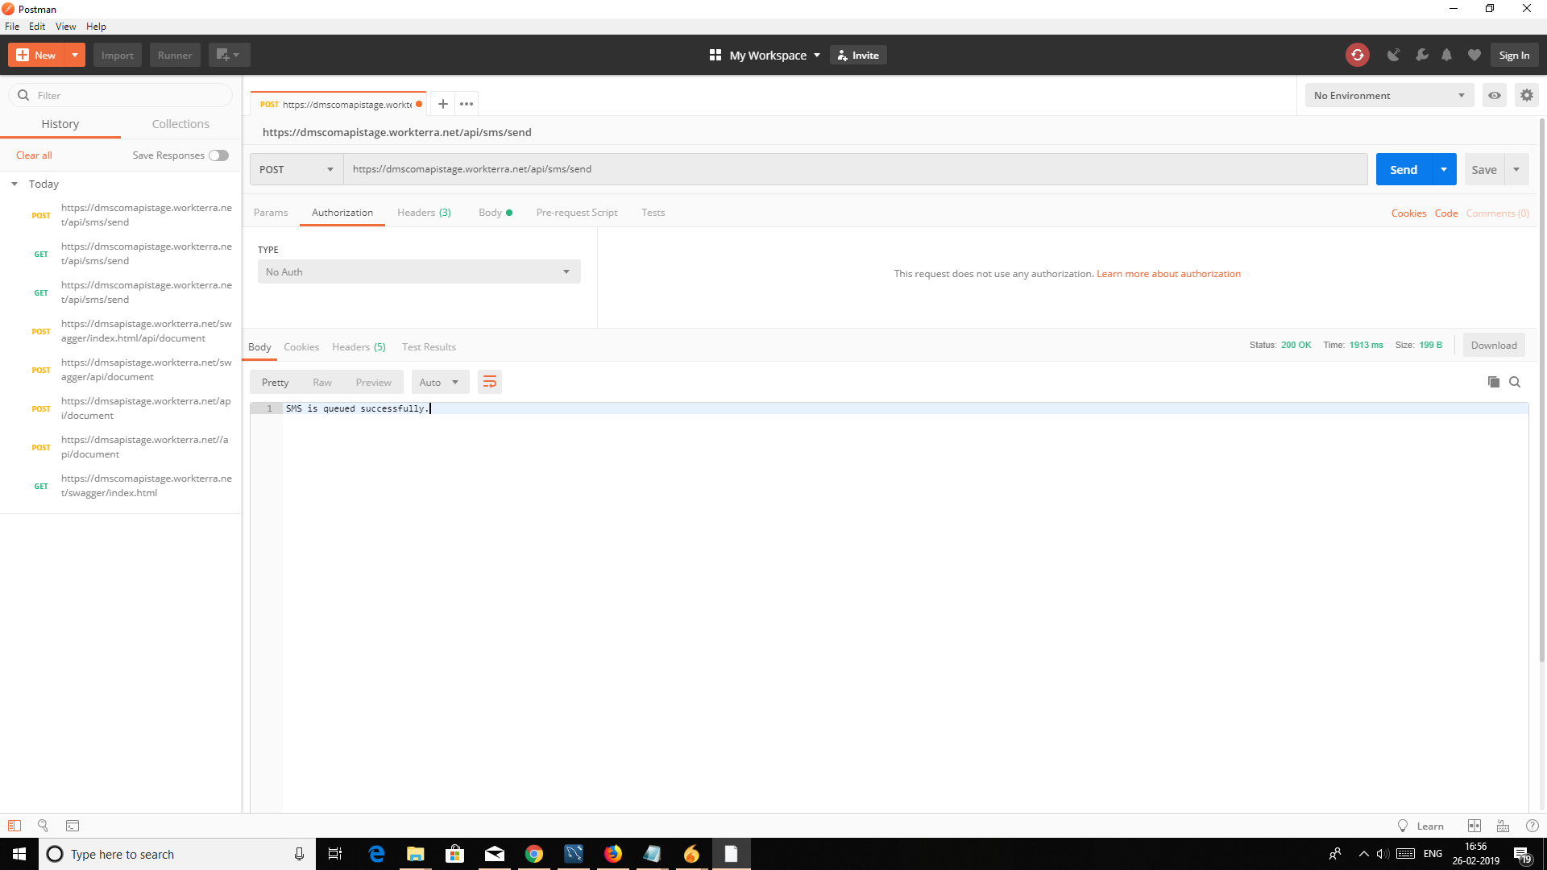
Task: Open environment quick look eye icon
Action: (1495, 95)
